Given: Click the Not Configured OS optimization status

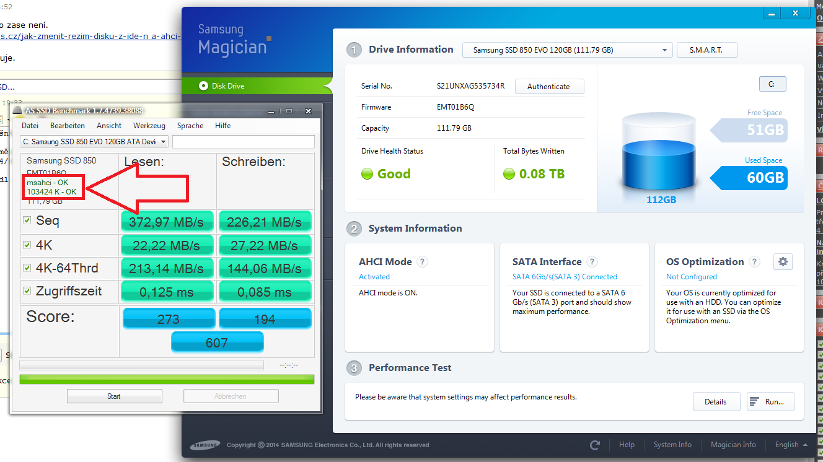Looking at the screenshot, I should pos(692,277).
